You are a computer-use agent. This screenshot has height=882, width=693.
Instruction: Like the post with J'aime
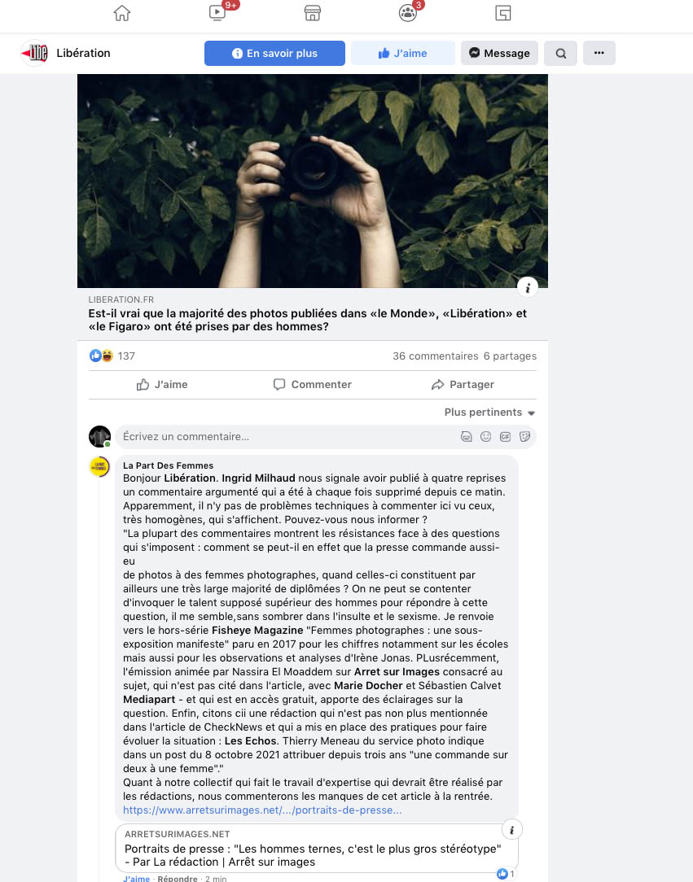point(162,385)
